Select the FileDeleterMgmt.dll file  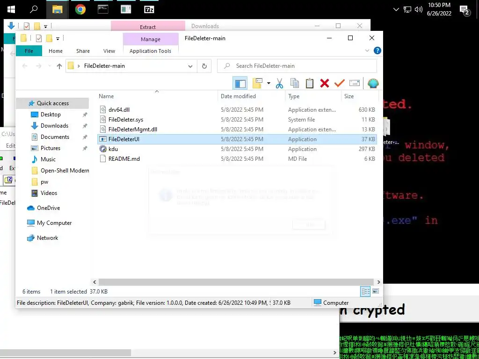237,129
